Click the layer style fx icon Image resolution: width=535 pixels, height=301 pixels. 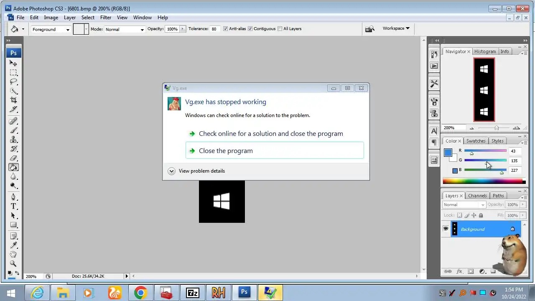pos(459,271)
